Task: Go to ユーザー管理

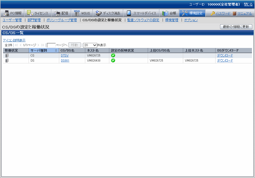Action: coord(12,20)
